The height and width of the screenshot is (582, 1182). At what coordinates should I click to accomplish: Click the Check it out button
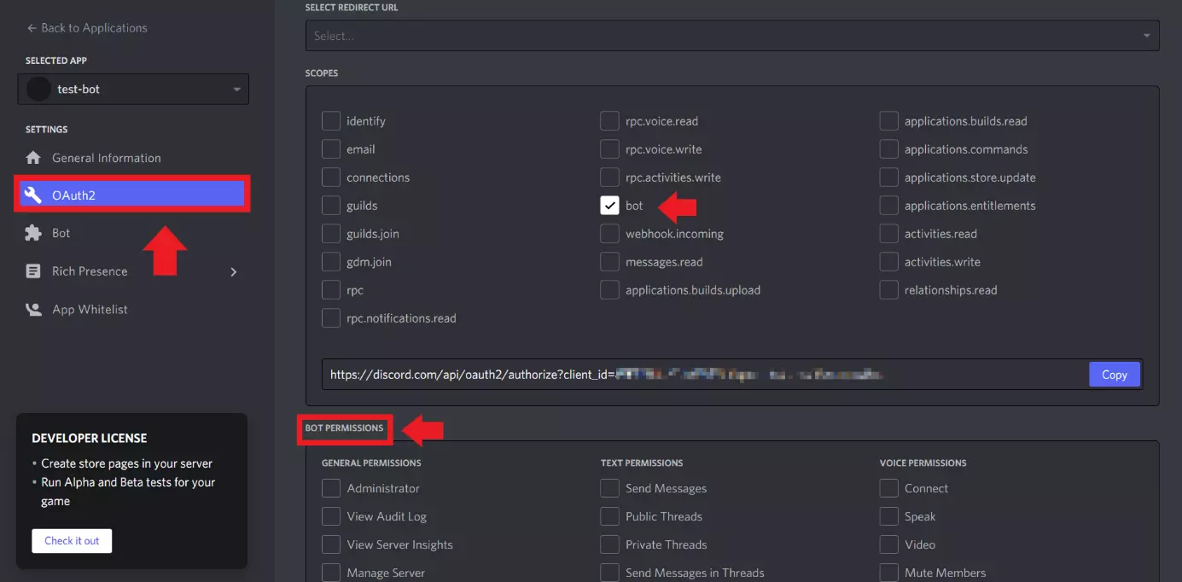(x=72, y=541)
